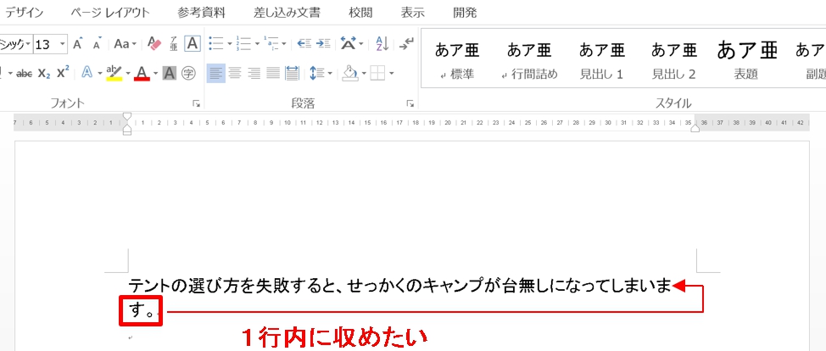826x351 pixels.
Task: Open the 差し込み文書 tab
Action: point(287,13)
